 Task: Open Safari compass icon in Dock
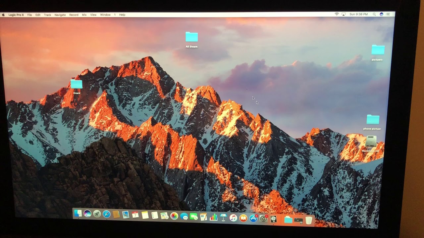[x=107, y=215]
